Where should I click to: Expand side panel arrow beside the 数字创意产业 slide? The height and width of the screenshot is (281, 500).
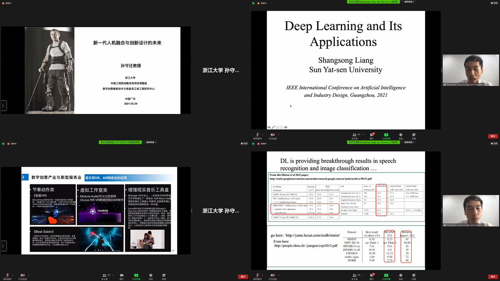(3, 246)
